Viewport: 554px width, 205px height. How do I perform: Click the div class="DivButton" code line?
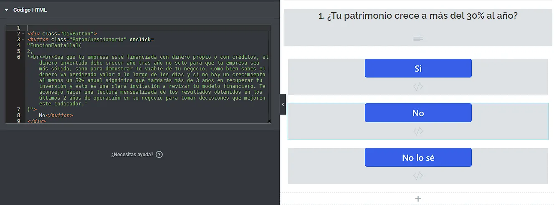62,33
